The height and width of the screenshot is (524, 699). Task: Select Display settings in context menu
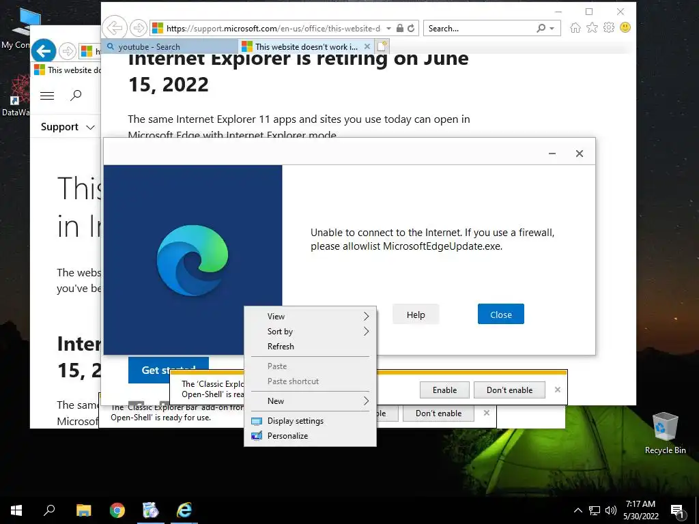coord(311,421)
